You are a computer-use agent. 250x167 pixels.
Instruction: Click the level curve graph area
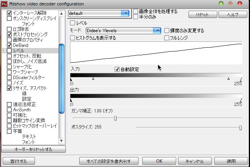click(156, 53)
